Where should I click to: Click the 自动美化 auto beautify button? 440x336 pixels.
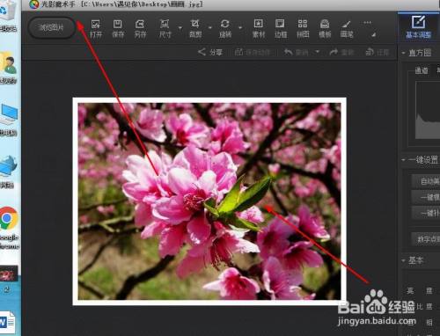coord(426,181)
